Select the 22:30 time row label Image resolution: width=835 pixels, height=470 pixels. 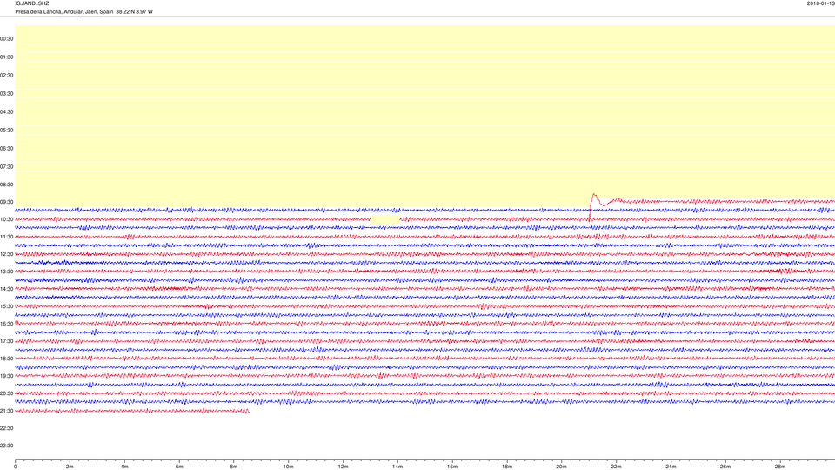pyautogui.click(x=7, y=428)
